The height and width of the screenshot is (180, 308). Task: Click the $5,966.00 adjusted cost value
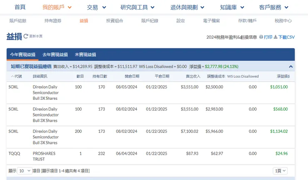(214, 131)
